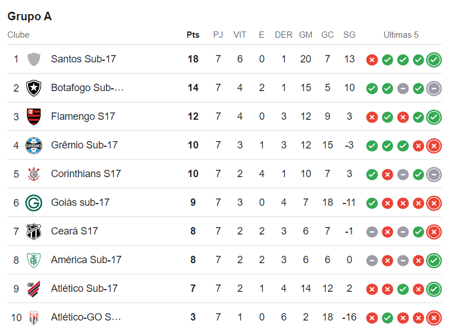Viewport: 461px width, 334px height.
Task: Click the América Sub-17 crest
Action: click(34, 260)
